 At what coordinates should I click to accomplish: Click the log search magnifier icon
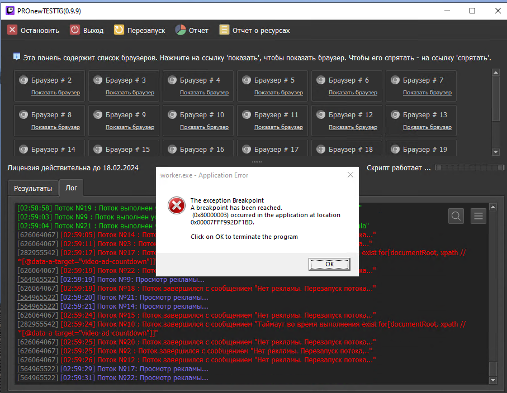pyautogui.click(x=456, y=216)
